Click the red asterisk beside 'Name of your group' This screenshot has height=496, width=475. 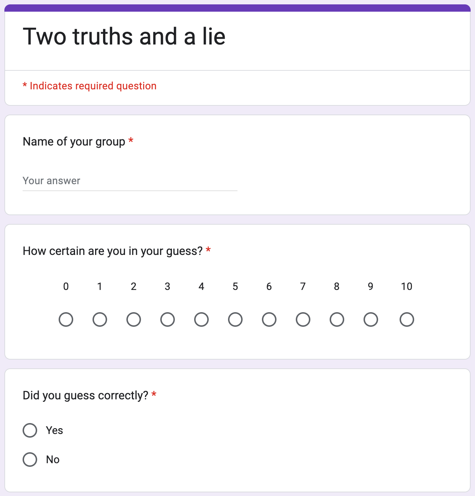coord(131,141)
